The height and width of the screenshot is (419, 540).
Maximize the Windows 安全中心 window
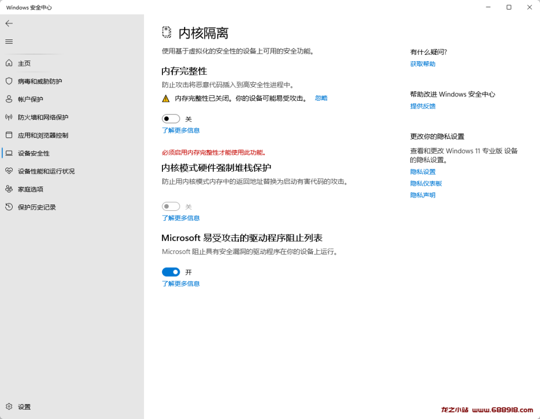click(x=509, y=7)
